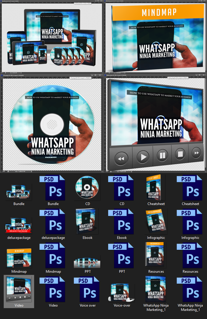Select the Infographic image thumbnail
207x319 pixels.
click(x=156, y=221)
